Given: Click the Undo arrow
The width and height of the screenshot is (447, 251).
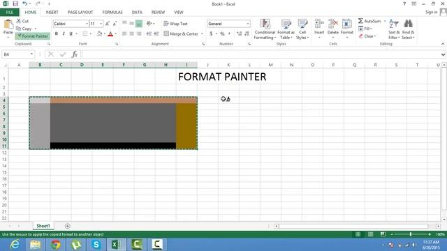Looking at the screenshot, I should coord(25,3).
